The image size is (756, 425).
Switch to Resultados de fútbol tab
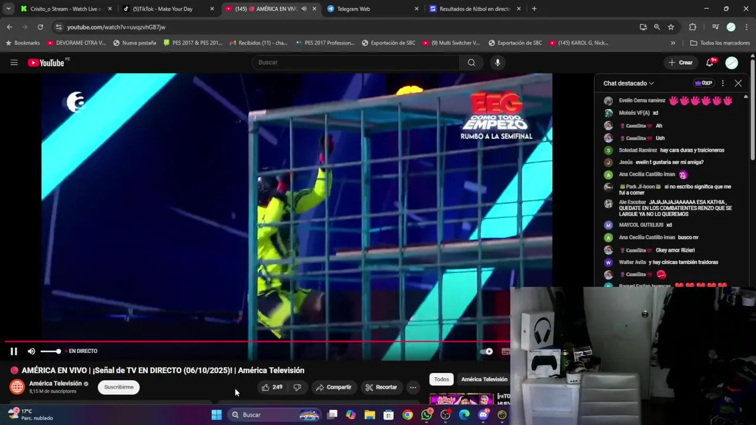coord(475,9)
